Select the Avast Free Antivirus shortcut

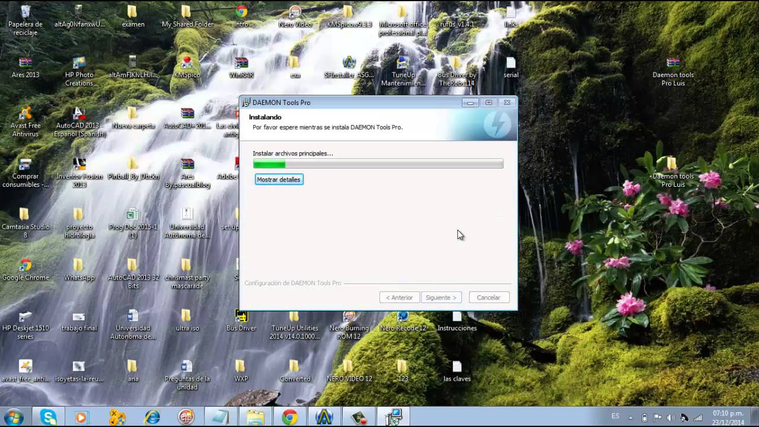[x=25, y=122]
